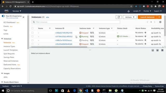Add alarm plus icon for Running instance
This screenshot has height=93, width=166.
pos(145,36)
